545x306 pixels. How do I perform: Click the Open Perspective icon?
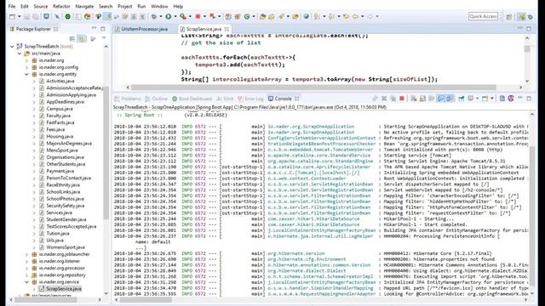click(509, 17)
